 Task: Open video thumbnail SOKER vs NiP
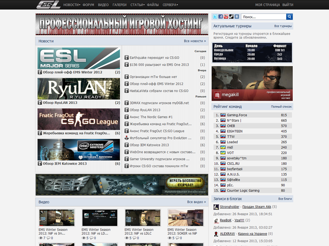pos(185,218)
